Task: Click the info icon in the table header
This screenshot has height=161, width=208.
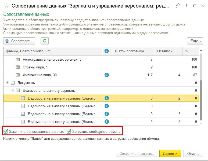Action: [107, 51]
